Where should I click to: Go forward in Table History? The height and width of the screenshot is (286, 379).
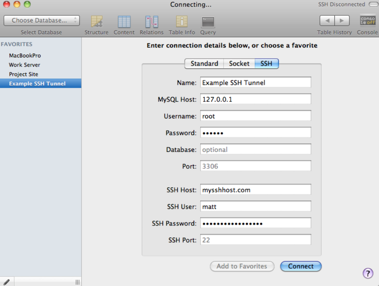point(342,20)
